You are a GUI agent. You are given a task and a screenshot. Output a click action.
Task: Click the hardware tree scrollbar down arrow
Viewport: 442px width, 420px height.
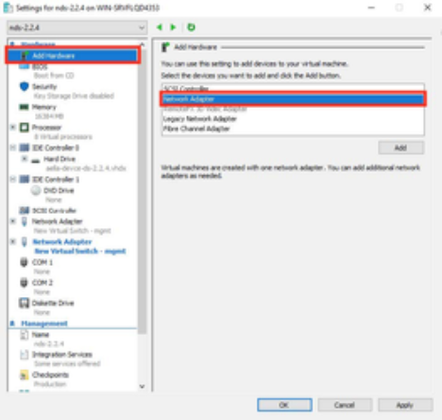[142, 387]
